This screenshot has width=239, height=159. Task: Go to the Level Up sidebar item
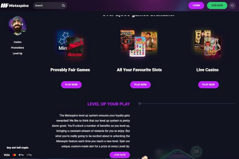pos(17,53)
